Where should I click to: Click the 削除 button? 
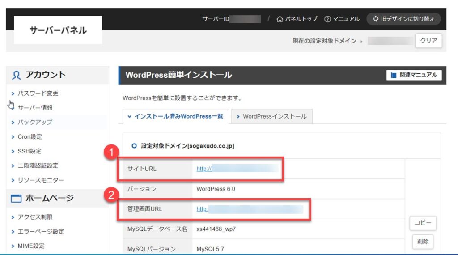[423, 242]
